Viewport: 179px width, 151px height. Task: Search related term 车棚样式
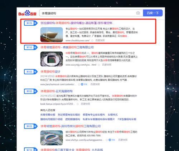[113, 115]
